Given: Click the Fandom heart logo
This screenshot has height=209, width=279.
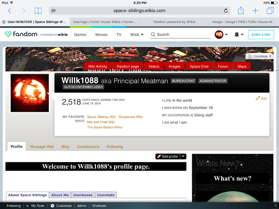Looking at the screenshot, I should coord(8,34).
